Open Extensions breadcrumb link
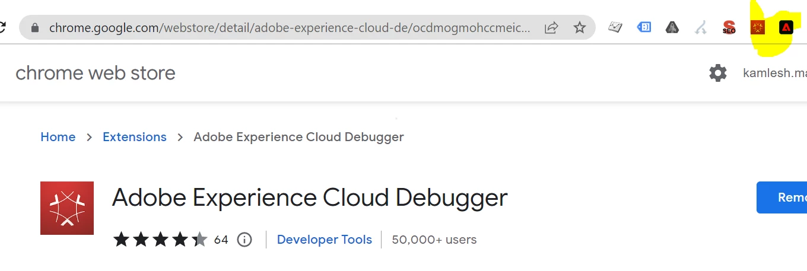This screenshot has height=271, width=807. tap(135, 137)
